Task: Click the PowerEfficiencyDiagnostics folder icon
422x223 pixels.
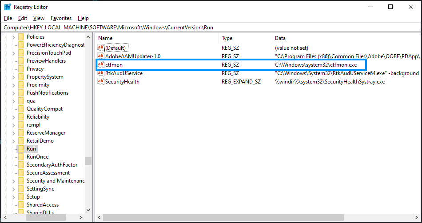Action: point(21,45)
